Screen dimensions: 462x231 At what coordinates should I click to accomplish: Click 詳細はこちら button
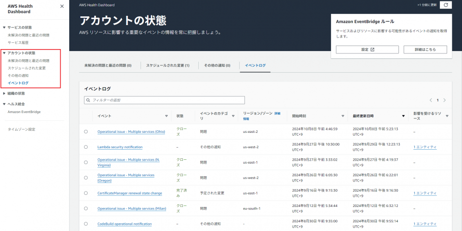(425, 50)
